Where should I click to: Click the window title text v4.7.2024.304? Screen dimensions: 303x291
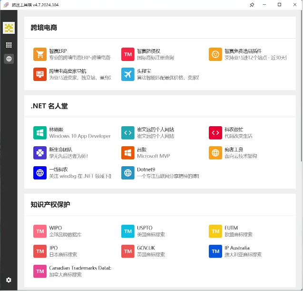tap(46, 5)
